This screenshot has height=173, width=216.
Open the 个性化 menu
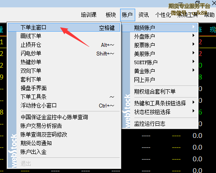click(x=163, y=15)
